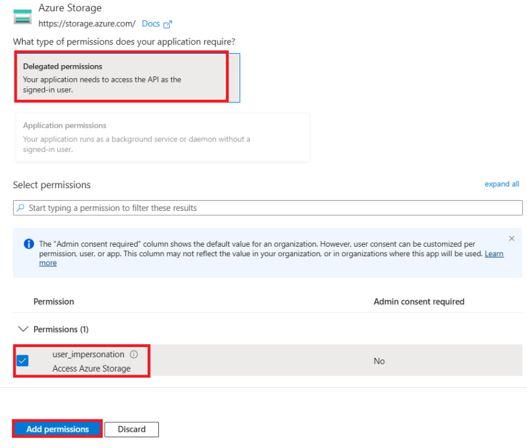Click the Permissions (1) group label

coord(61,329)
